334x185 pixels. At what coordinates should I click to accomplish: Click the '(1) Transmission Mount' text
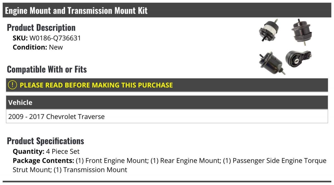pyautogui.click(x=90, y=170)
